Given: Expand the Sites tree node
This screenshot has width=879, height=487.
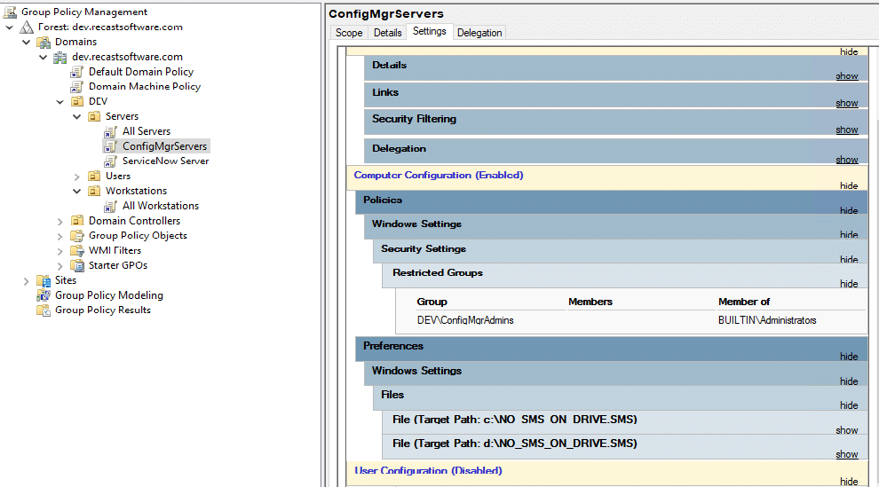Looking at the screenshot, I should click(26, 280).
